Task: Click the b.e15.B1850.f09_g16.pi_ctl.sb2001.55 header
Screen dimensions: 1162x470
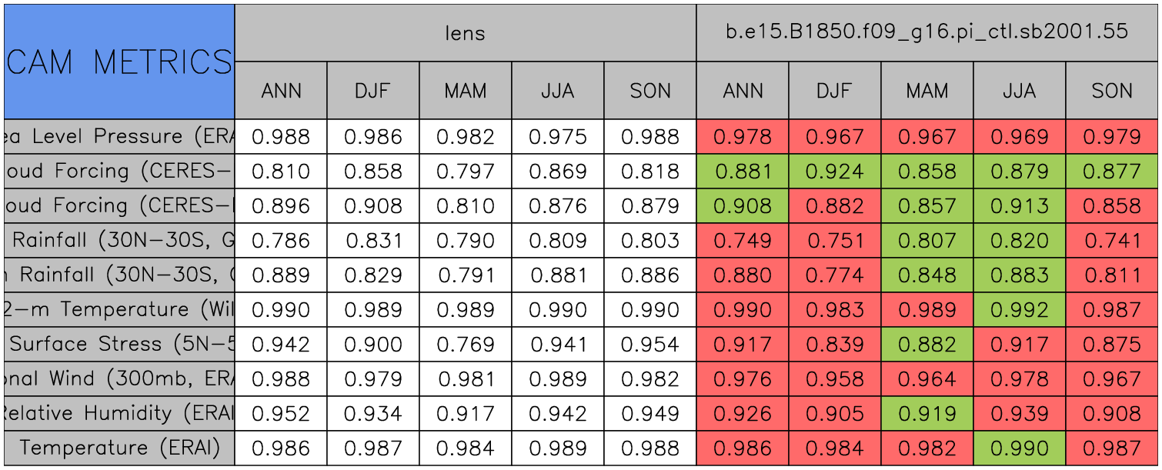Action: [x=927, y=33]
